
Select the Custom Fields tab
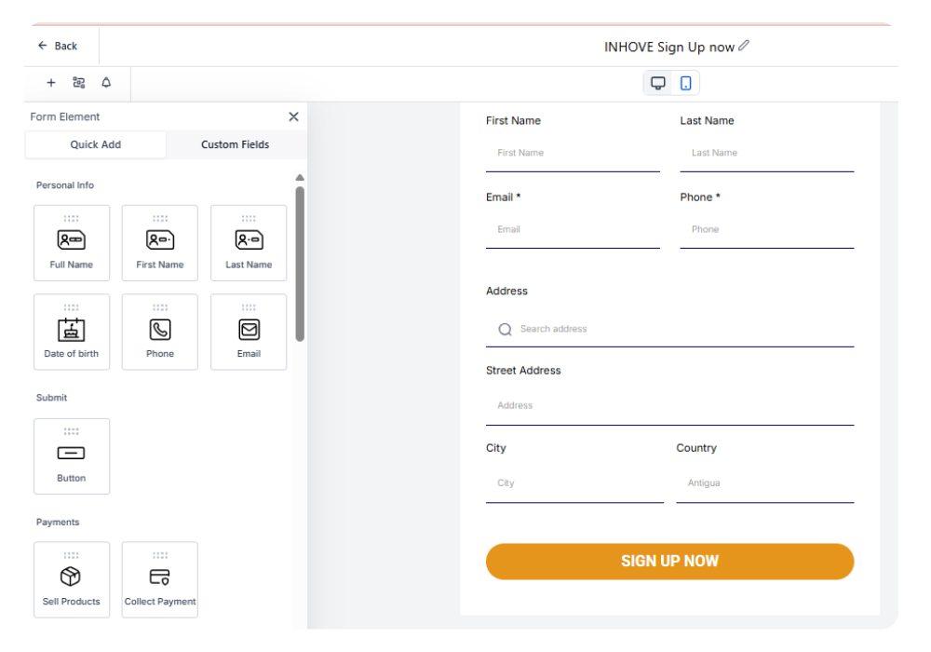click(x=236, y=144)
